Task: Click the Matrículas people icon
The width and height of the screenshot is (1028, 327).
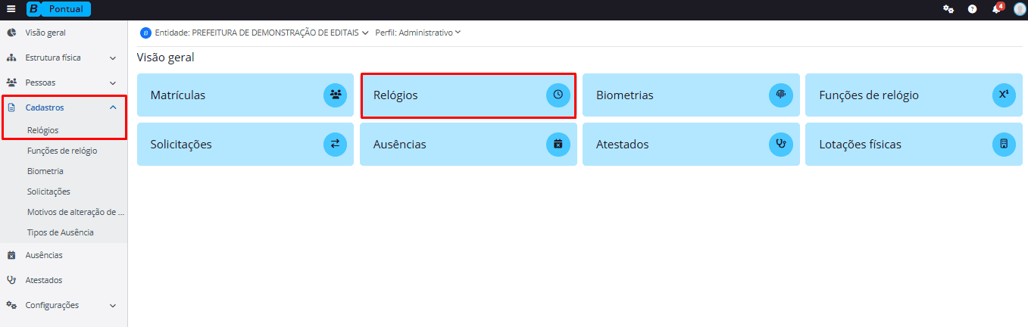Action: point(335,95)
